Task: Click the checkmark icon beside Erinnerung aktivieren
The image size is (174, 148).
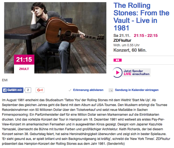Action: click(x=70, y=90)
